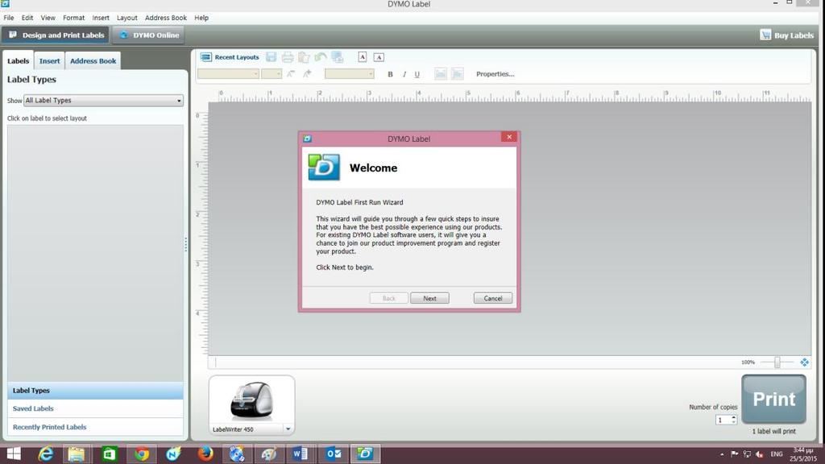Image resolution: width=825 pixels, height=464 pixels.
Task: Click the panel splitter grip handle
Action: point(186,244)
